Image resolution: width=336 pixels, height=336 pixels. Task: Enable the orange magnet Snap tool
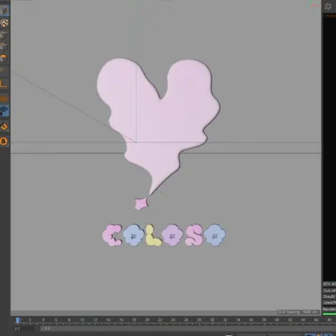coord(4,126)
